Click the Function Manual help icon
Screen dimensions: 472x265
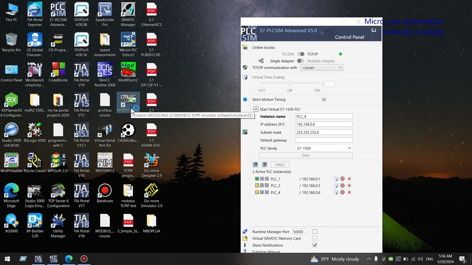coord(245,251)
